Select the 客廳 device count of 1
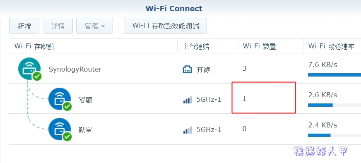This screenshot has width=361, height=163. coord(245,99)
